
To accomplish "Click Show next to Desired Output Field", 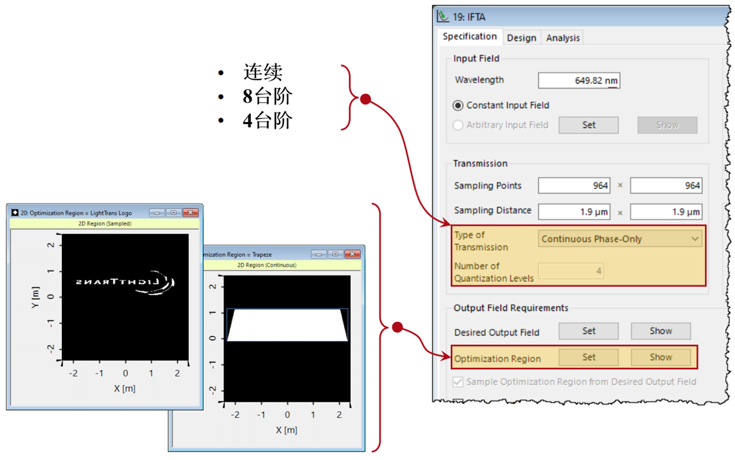I will pos(660,331).
